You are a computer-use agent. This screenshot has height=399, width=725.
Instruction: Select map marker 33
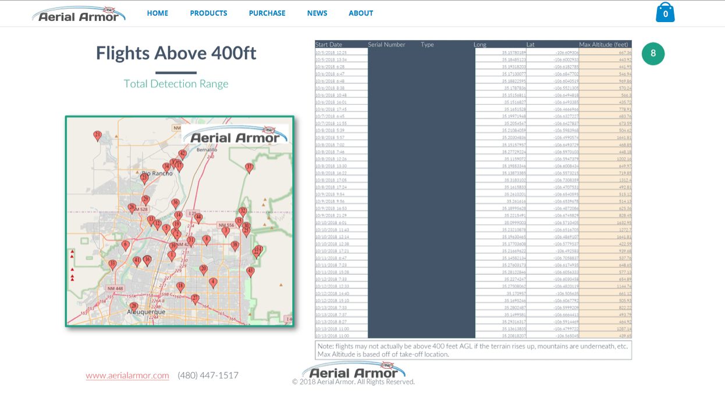pos(112,265)
